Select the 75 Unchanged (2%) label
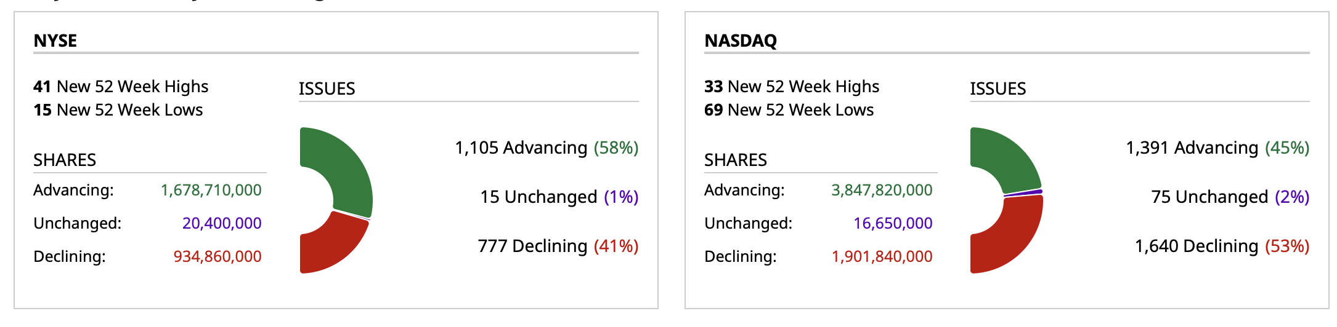Screen dimensions: 1337x327 coord(1230,197)
